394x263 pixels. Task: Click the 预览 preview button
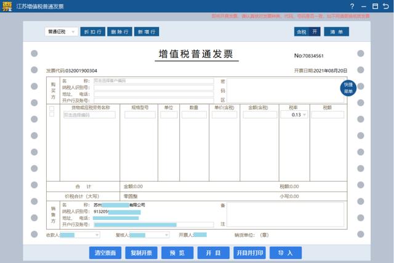tap(177, 253)
